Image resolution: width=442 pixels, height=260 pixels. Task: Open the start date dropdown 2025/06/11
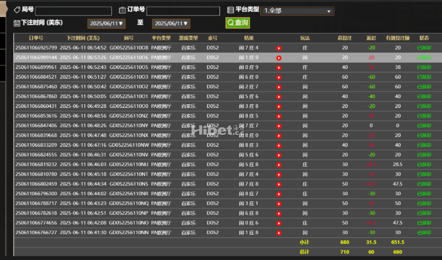(107, 23)
